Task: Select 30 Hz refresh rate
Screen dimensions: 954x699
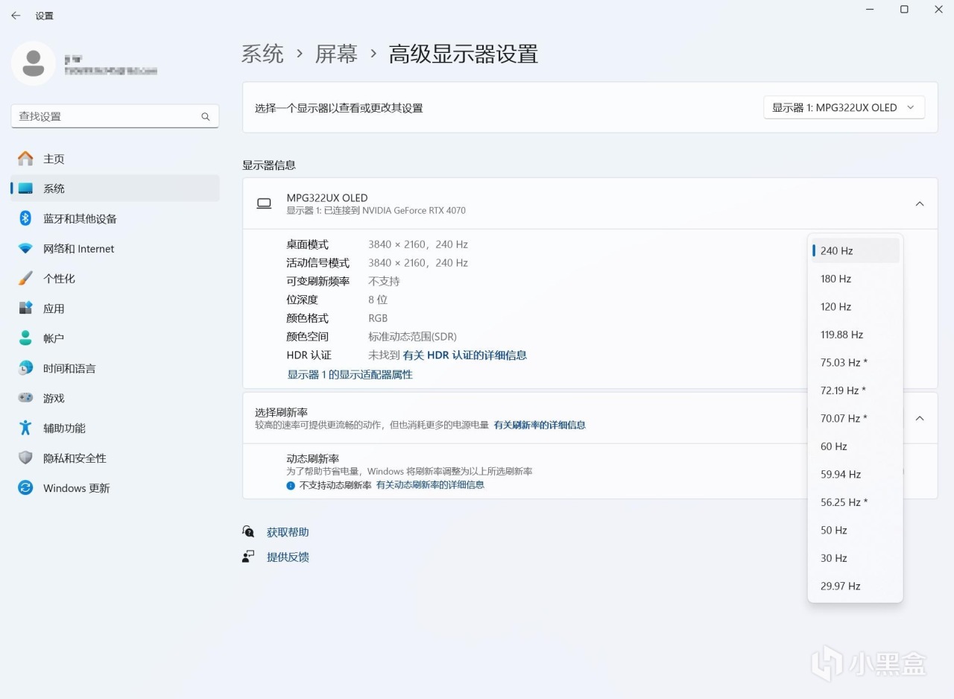Action: coord(855,558)
